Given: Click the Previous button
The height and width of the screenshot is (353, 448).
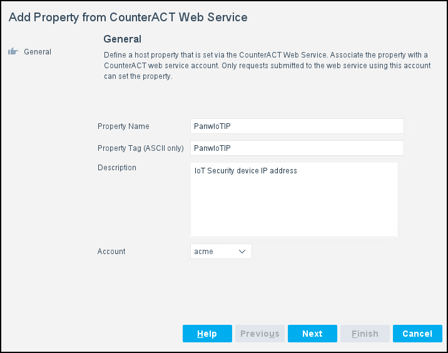Looking at the screenshot, I should pos(260,334).
